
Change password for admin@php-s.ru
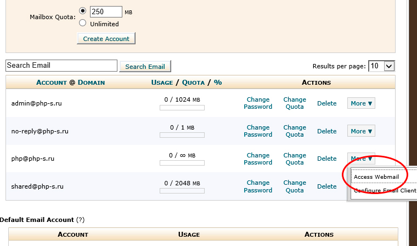(258, 103)
